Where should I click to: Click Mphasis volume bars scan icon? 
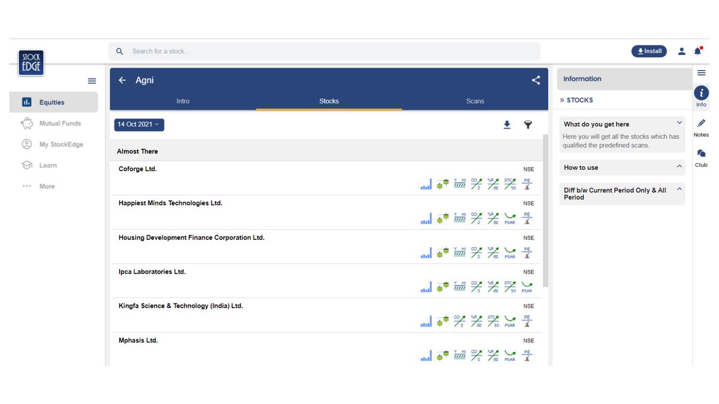[426, 356]
